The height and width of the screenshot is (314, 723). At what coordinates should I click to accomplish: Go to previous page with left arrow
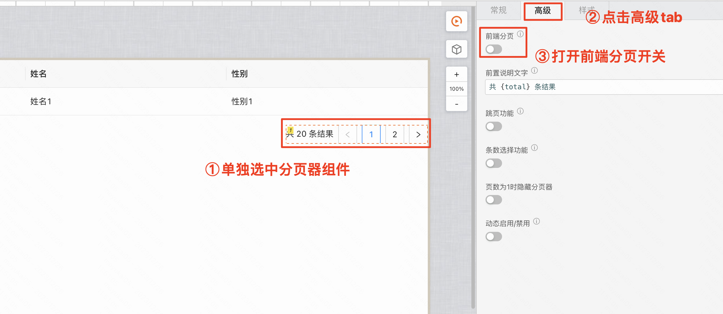(x=348, y=135)
